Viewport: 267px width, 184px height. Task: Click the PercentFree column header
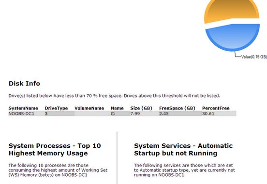[216, 108]
